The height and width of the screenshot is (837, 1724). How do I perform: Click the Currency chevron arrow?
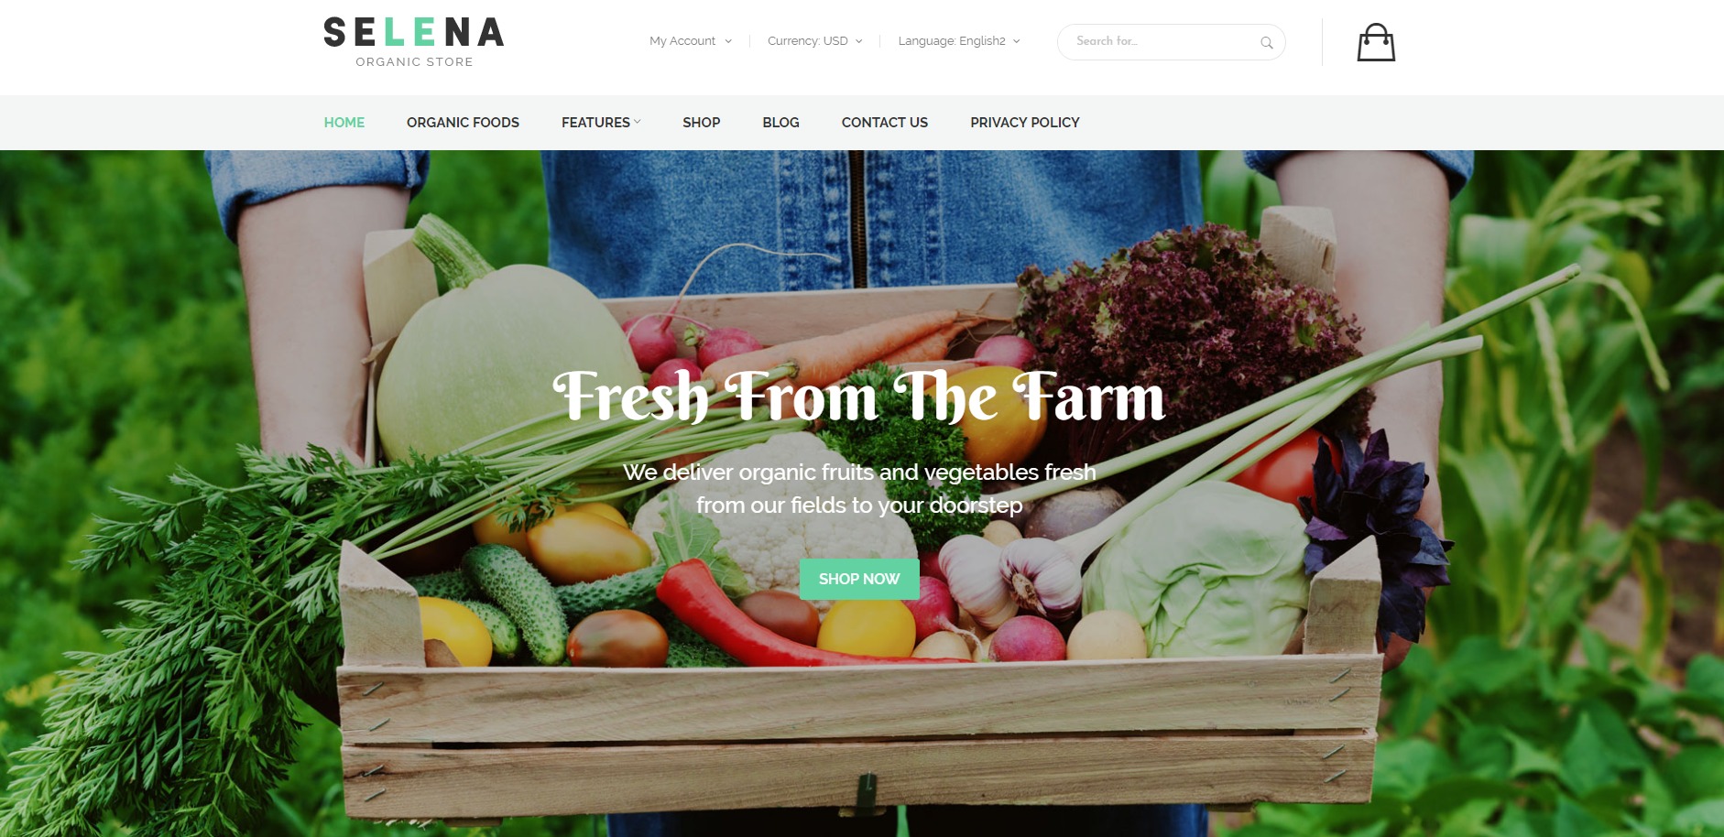pos(858,41)
